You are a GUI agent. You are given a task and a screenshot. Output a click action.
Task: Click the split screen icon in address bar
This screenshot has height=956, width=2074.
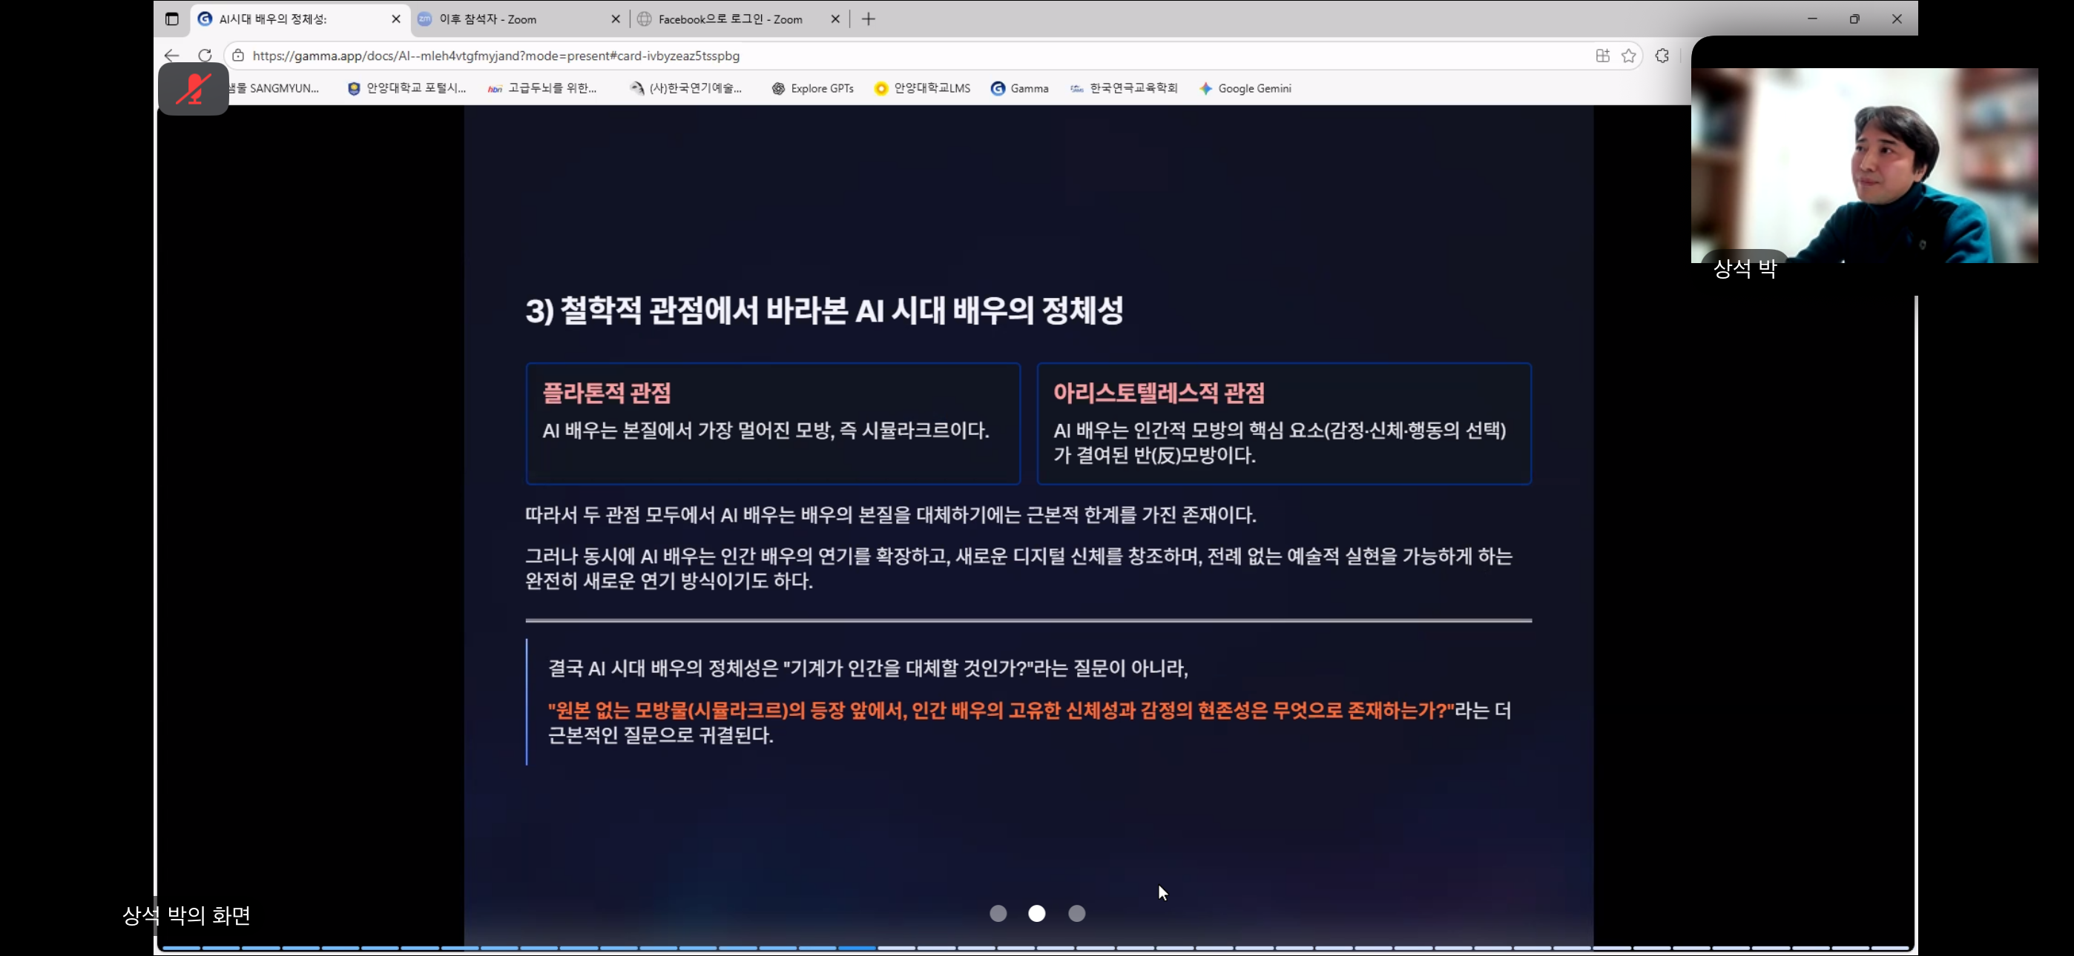click(1602, 56)
